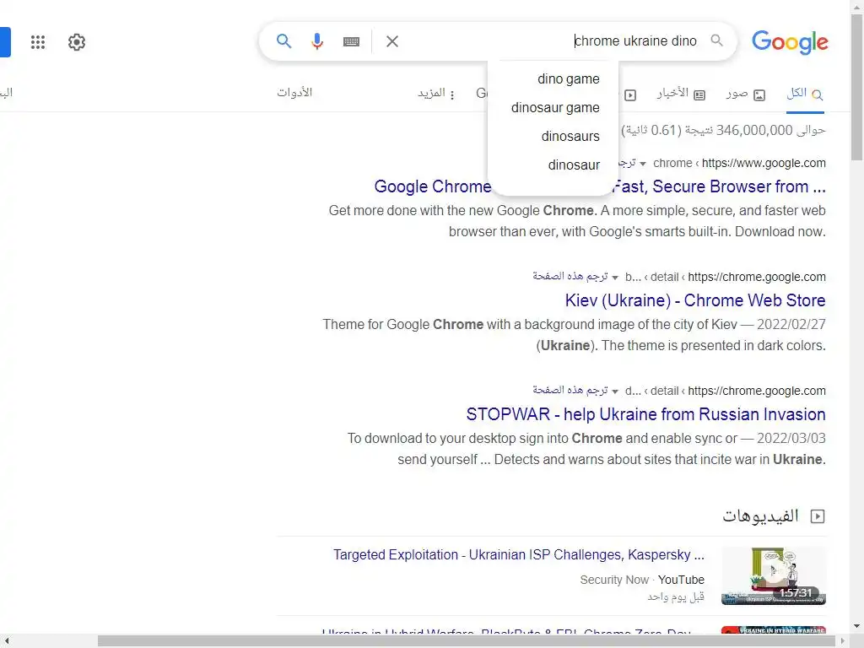The height and width of the screenshot is (648, 864).
Task: Switch to the 'الأخبار' news tab
Action: click(681, 94)
